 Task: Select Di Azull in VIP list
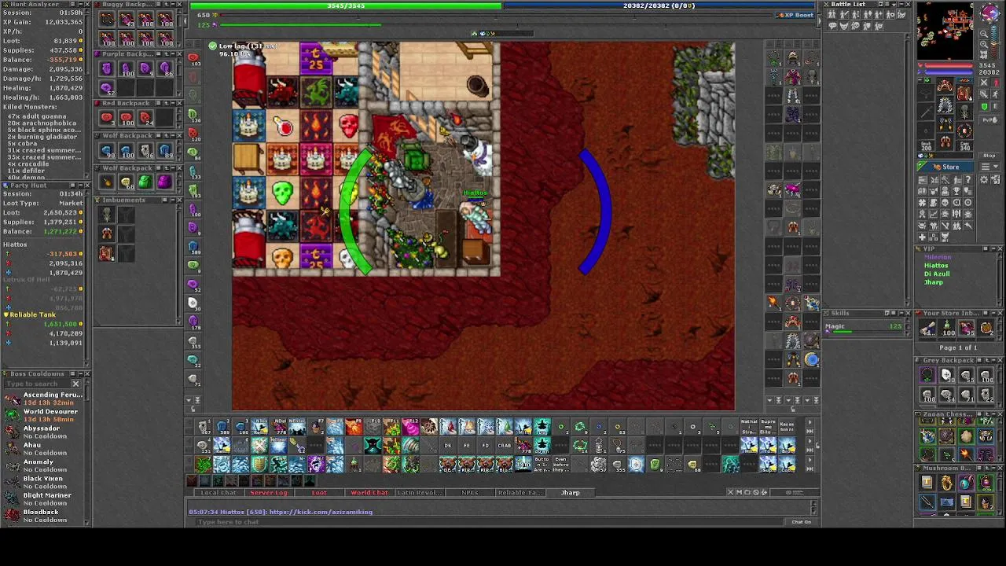tap(937, 274)
